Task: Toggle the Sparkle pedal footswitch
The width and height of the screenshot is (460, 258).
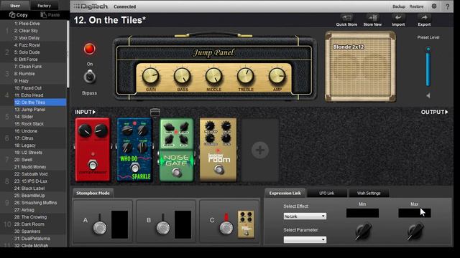Action: pyautogui.click(x=134, y=168)
